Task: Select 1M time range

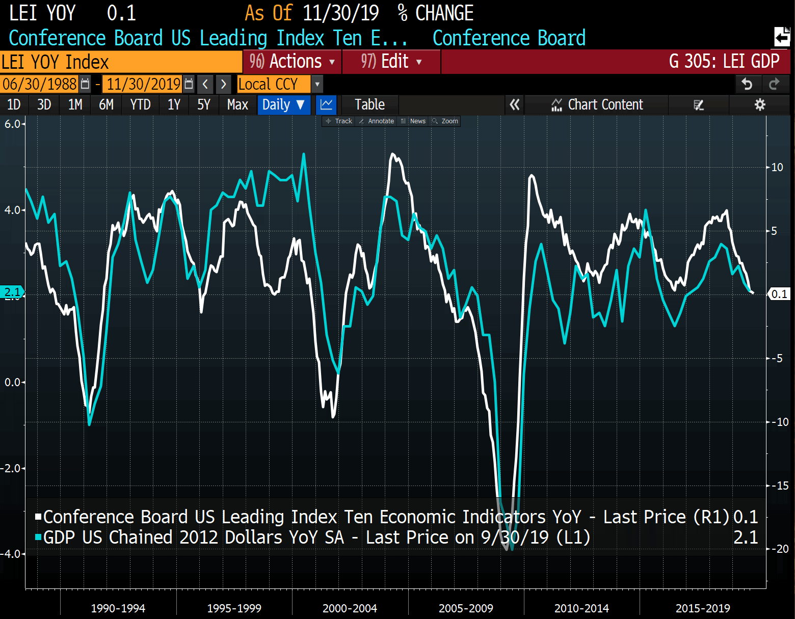Action: (x=75, y=104)
